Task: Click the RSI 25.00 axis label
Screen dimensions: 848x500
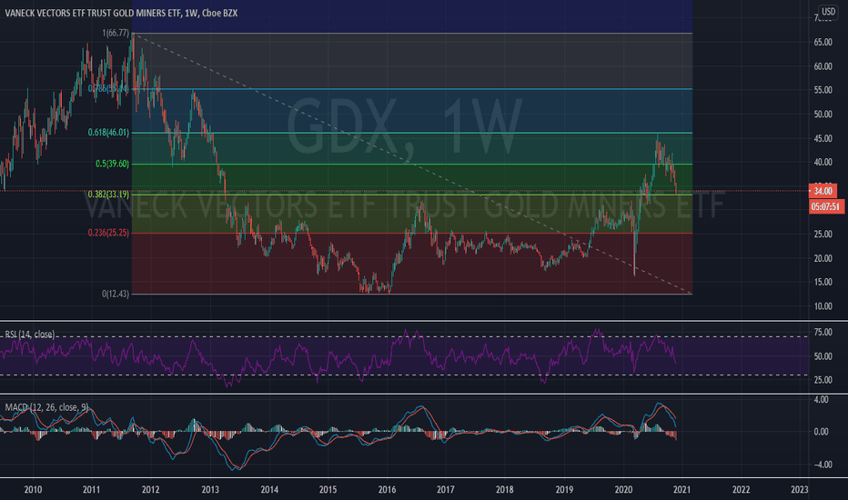Action: coord(823,380)
